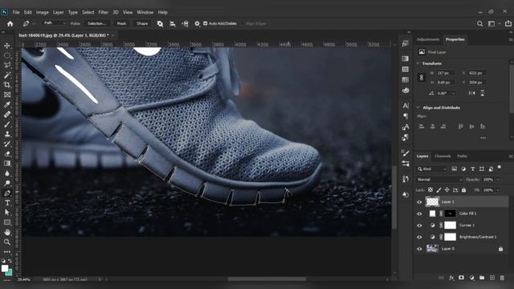Image resolution: width=514 pixels, height=289 pixels.
Task: Create a new layer with plus icon
Action: point(492,278)
